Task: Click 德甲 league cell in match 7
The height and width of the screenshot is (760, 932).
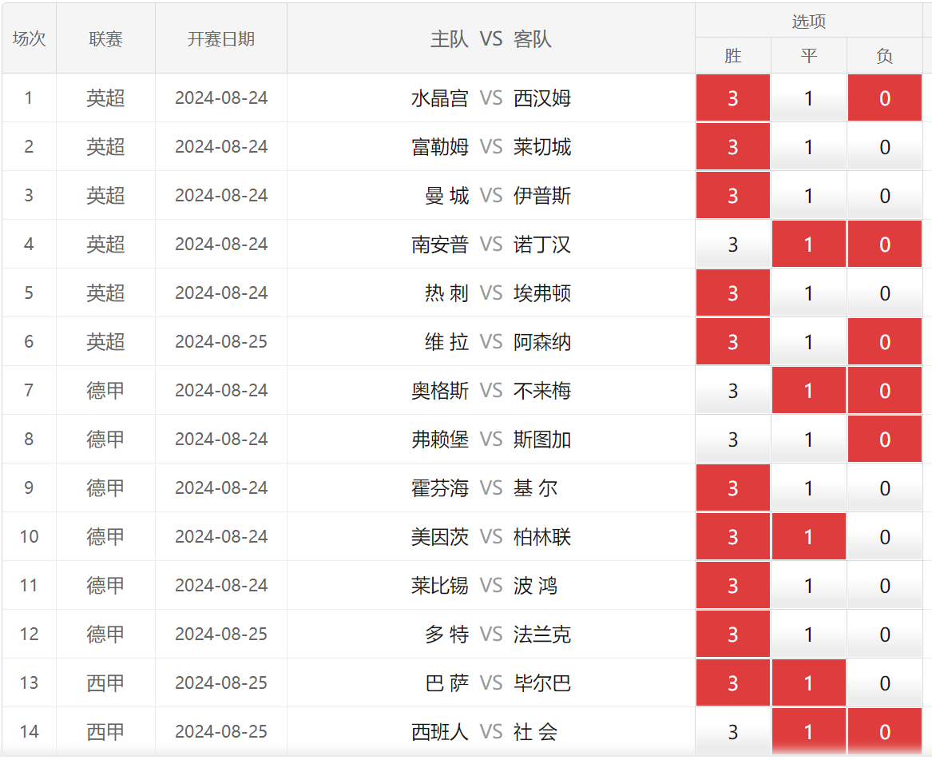Action: click(x=105, y=390)
